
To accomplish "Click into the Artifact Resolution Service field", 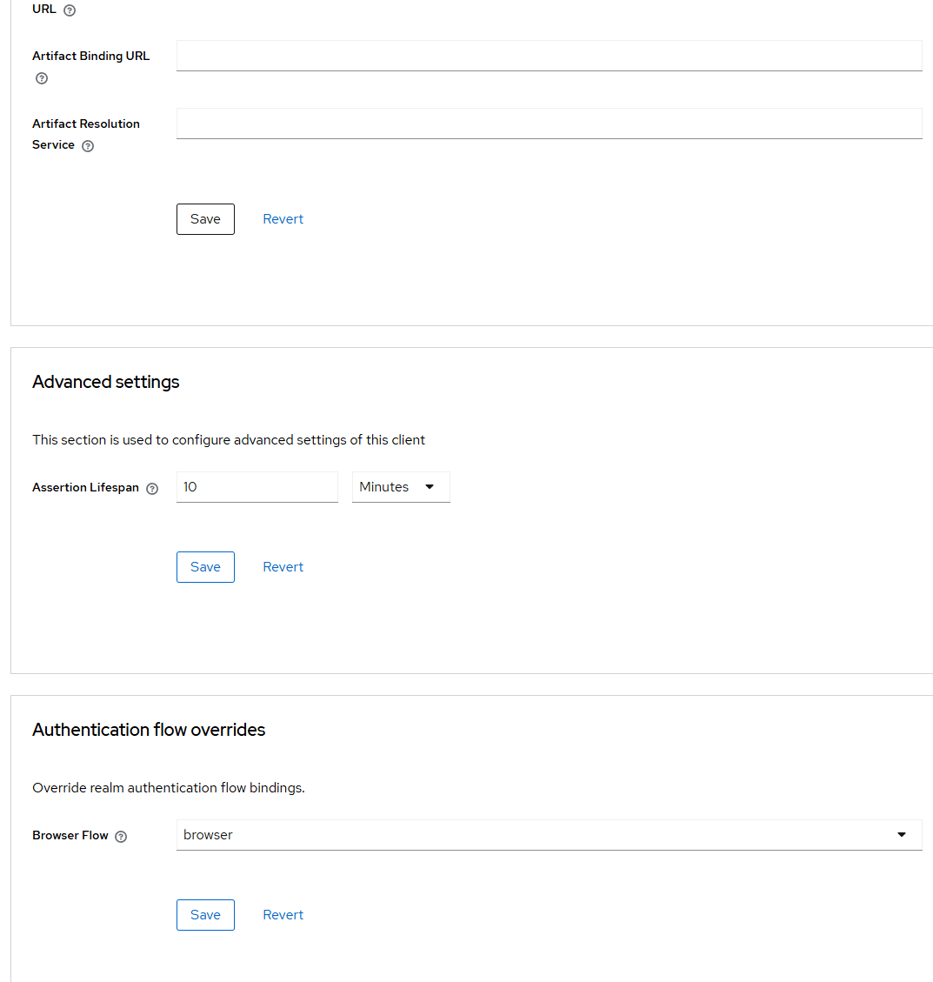I will click(550, 124).
